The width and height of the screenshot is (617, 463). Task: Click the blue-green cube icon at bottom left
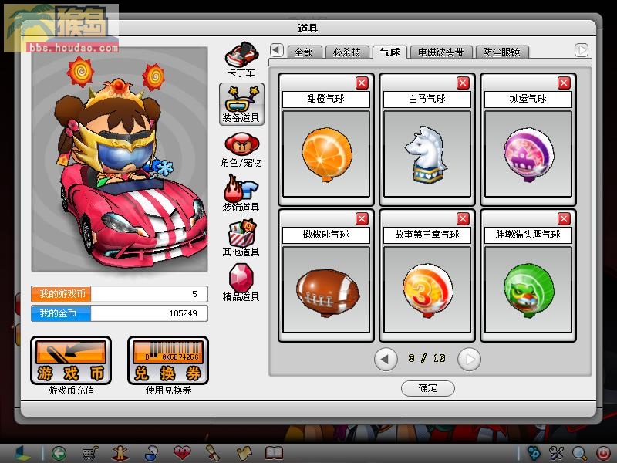pos(22,453)
